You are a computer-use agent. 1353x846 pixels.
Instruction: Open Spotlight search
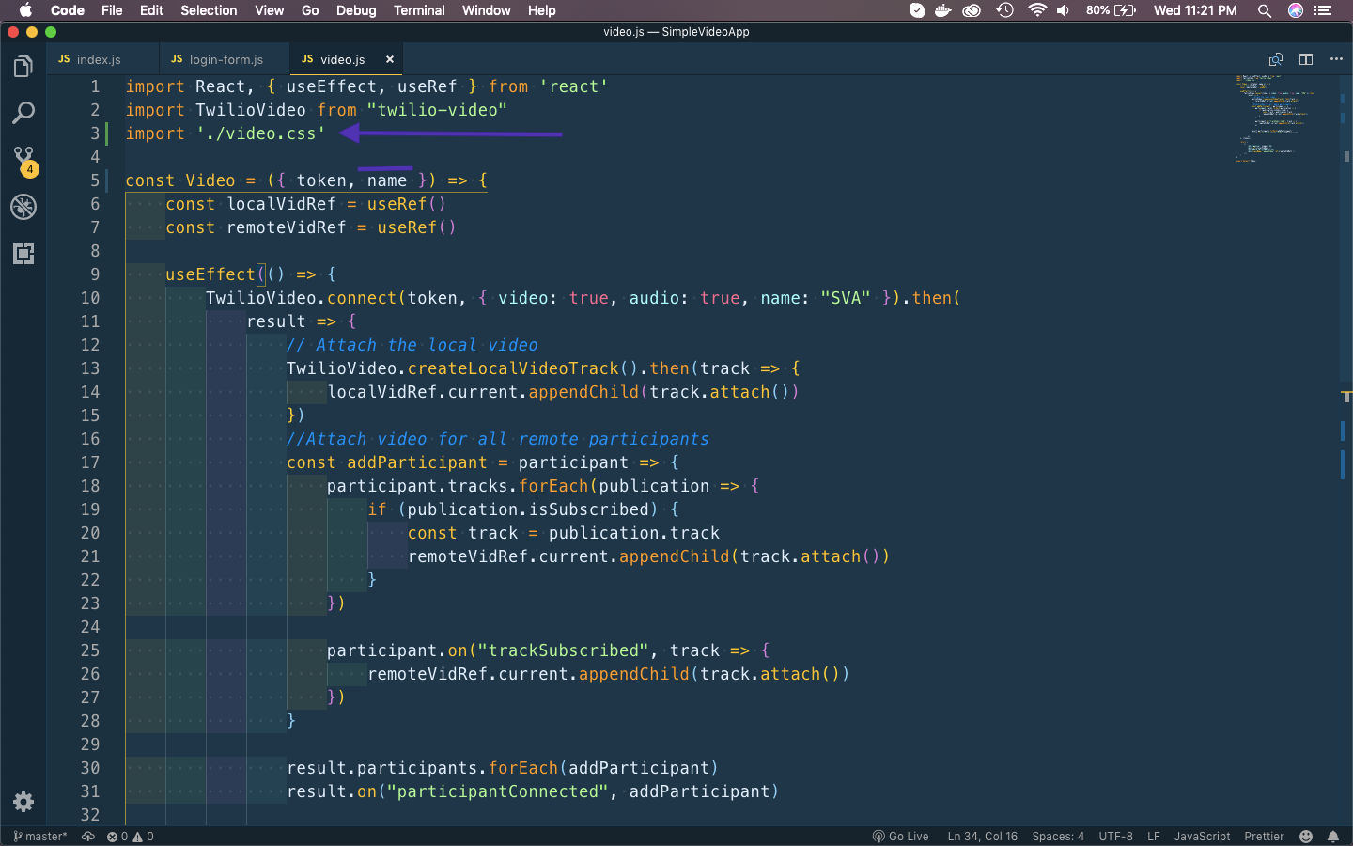tap(1264, 10)
